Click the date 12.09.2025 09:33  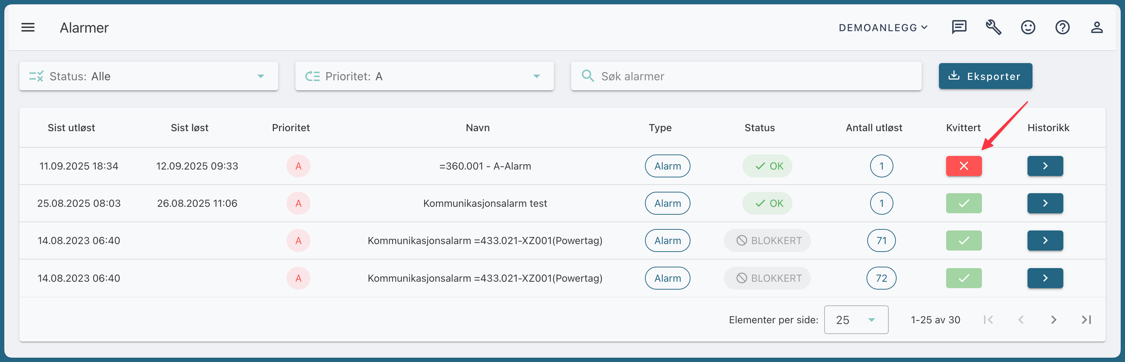pos(197,166)
